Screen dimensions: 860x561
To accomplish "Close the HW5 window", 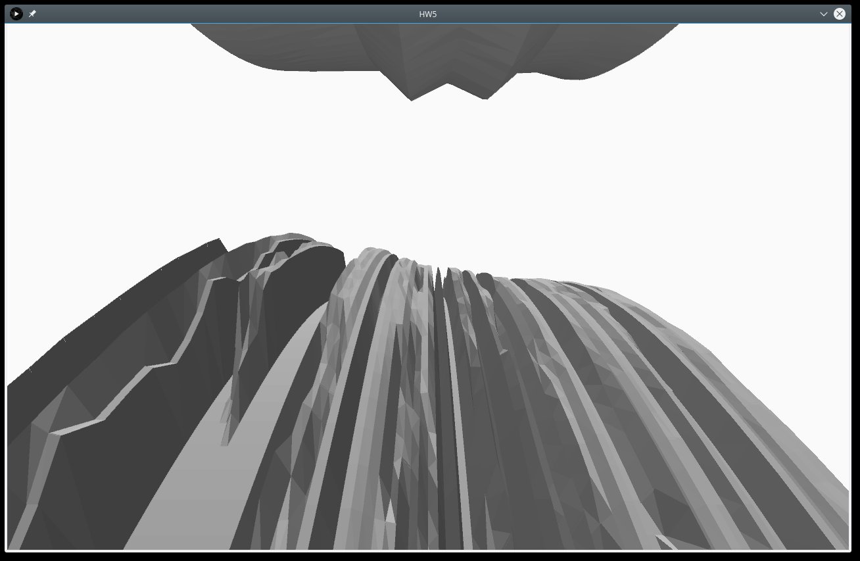I will tap(840, 14).
